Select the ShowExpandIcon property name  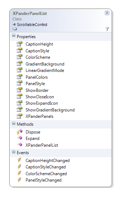[x=42, y=103]
